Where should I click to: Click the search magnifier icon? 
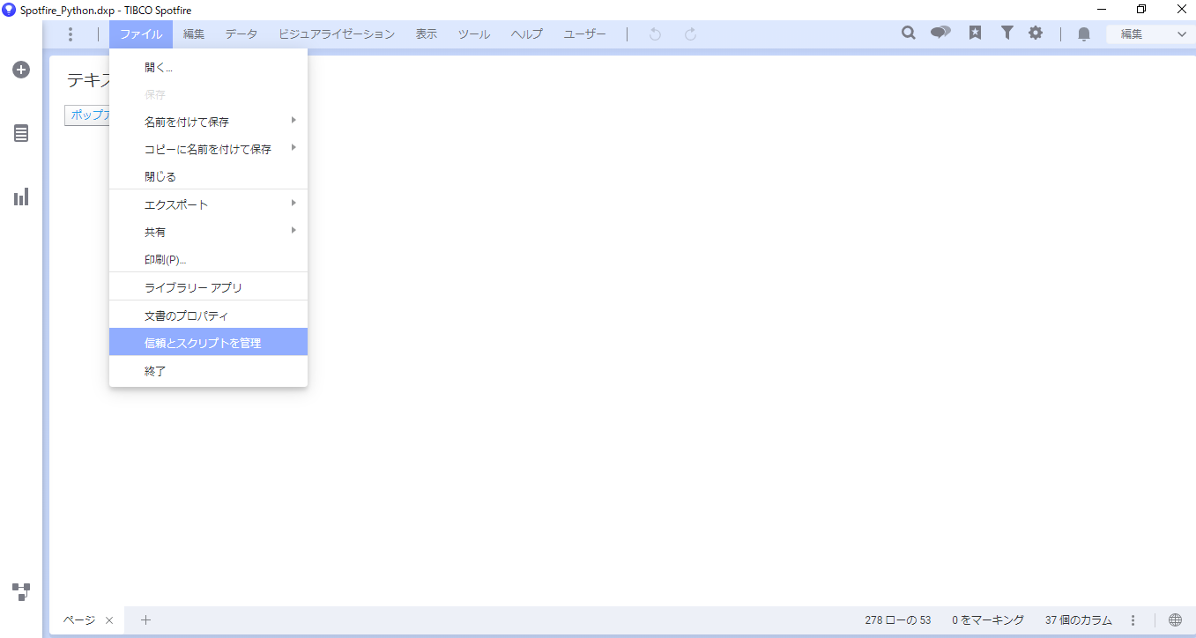tap(909, 33)
